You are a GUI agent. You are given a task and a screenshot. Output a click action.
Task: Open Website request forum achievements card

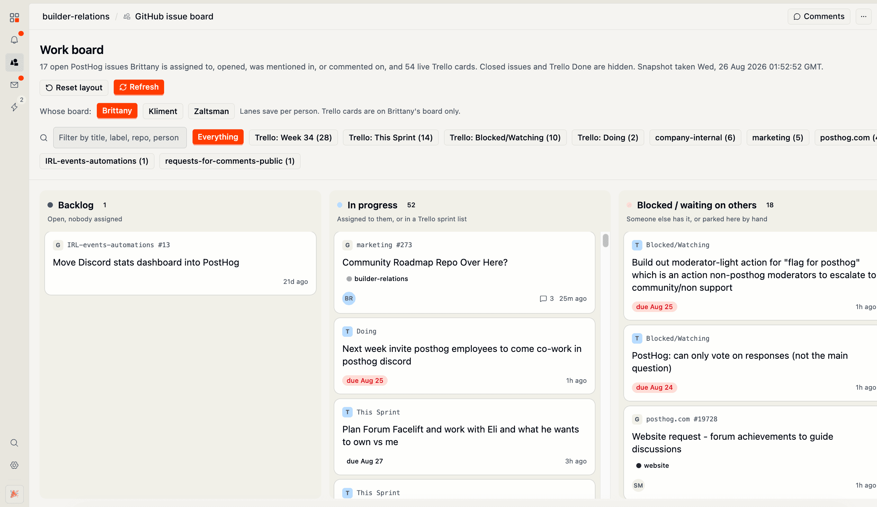pos(750,452)
